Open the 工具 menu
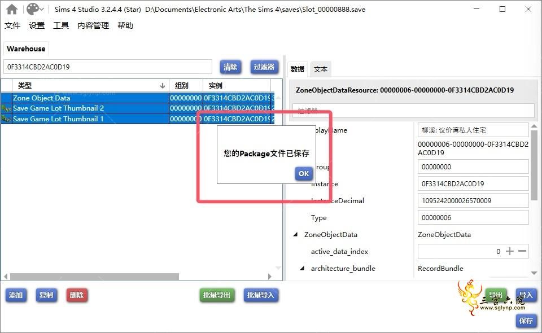 [x=61, y=25]
